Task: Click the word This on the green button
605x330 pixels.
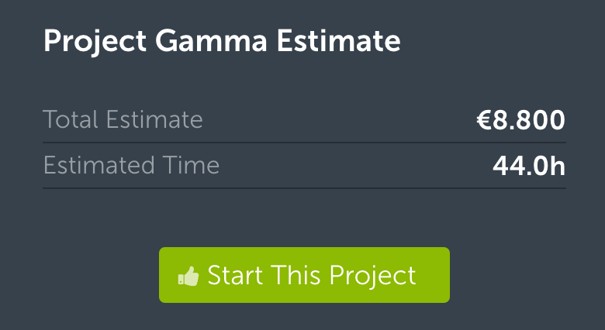Action: (x=296, y=275)
